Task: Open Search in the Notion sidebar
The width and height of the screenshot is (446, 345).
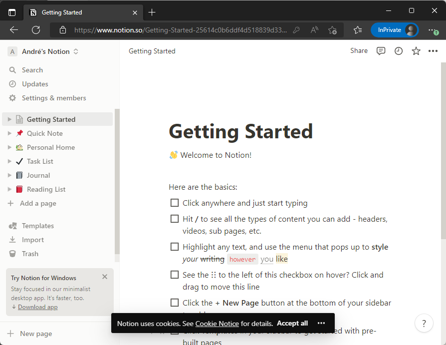Action: click(31, 69)
